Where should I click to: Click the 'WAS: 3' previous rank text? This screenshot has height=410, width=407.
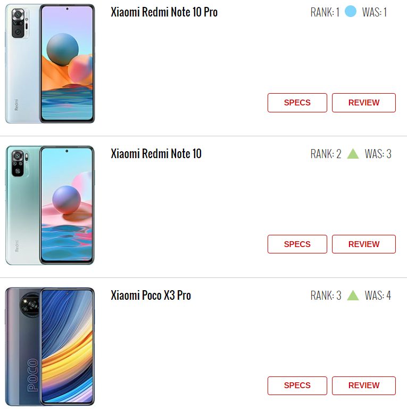[378, 154]
